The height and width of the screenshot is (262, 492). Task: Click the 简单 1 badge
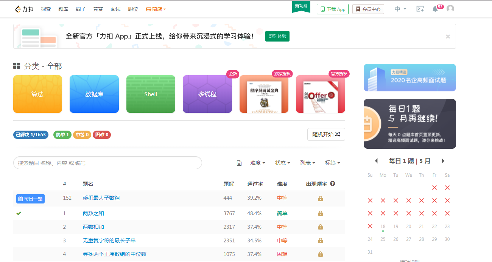(62, 135)
